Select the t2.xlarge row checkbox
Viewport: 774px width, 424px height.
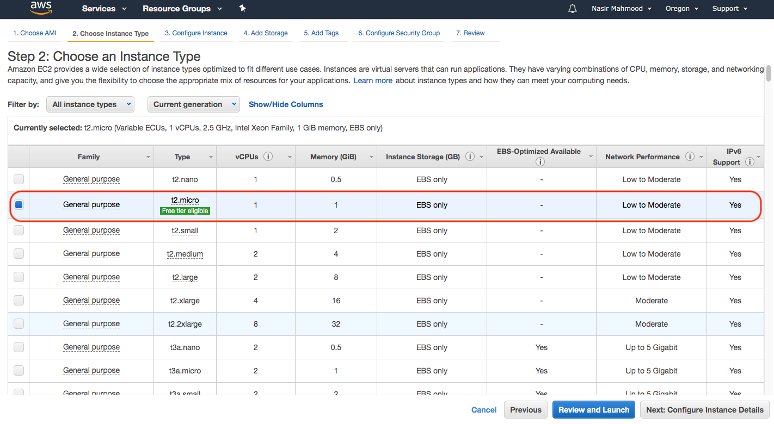coord(19,300)
